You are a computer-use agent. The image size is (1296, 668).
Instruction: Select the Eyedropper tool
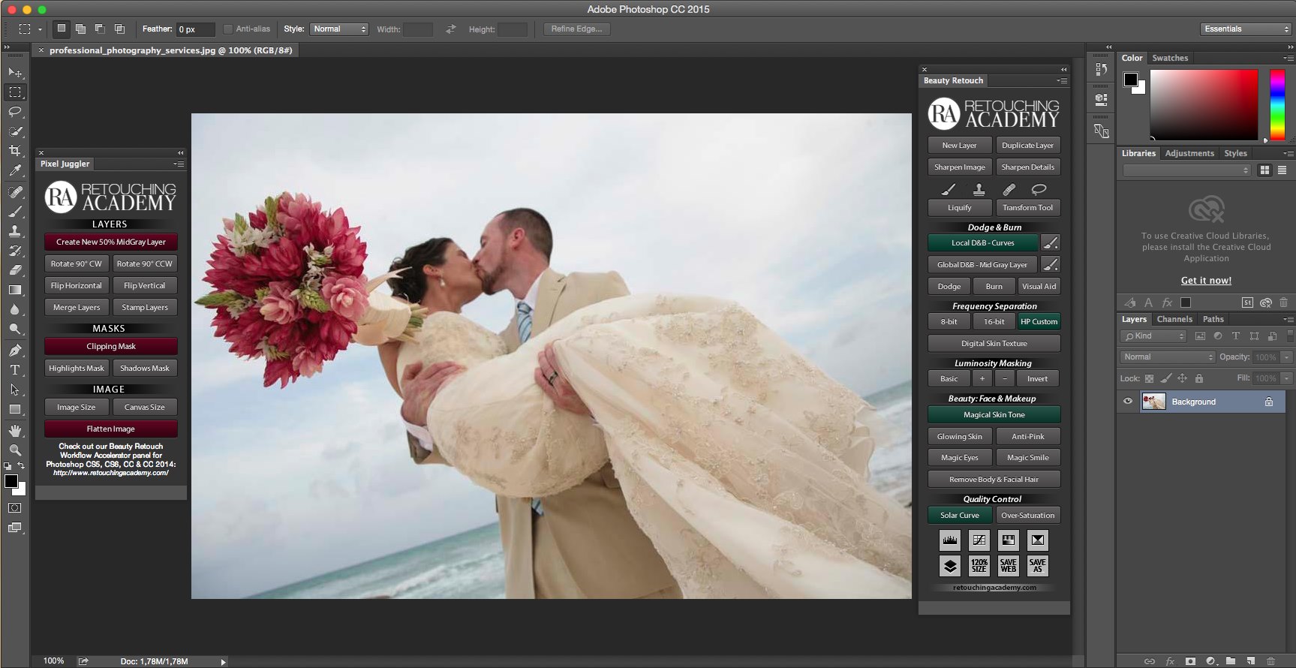[15, 170]
